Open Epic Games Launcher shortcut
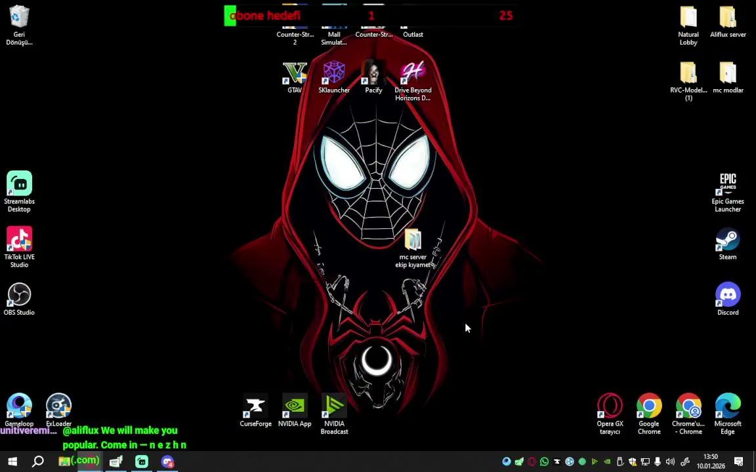 [x=728, y=191]
